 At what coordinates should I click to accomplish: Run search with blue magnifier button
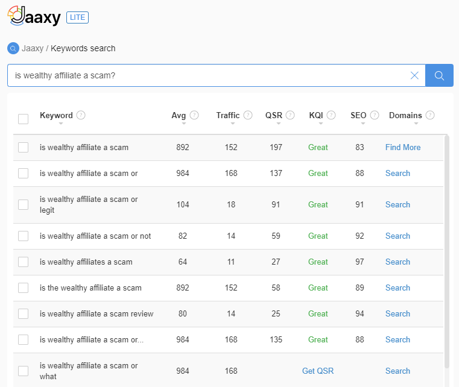pos(439,75)
